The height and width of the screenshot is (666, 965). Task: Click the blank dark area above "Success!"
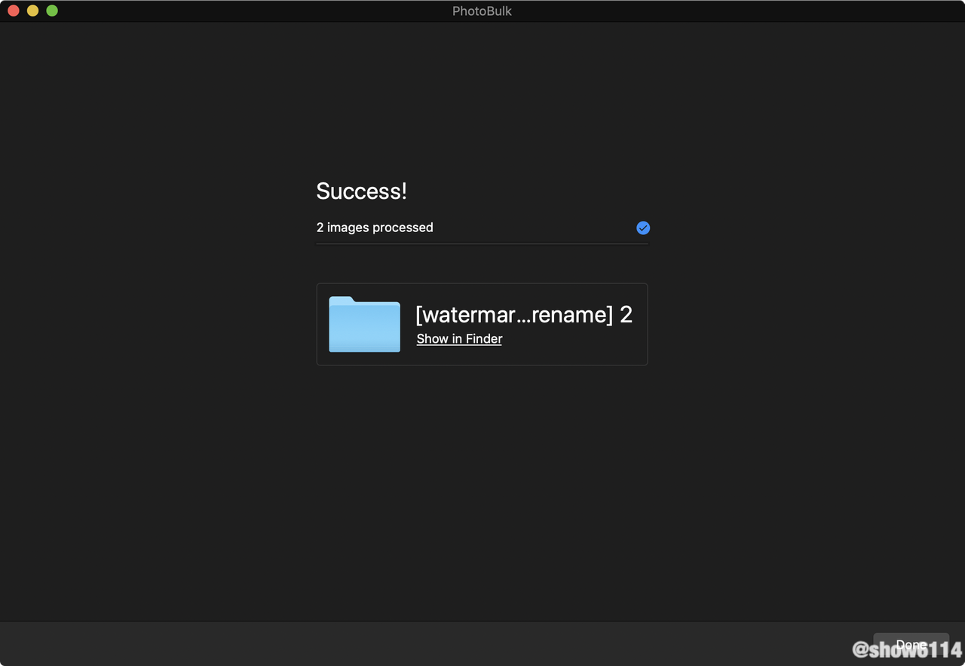click(482, 105)
